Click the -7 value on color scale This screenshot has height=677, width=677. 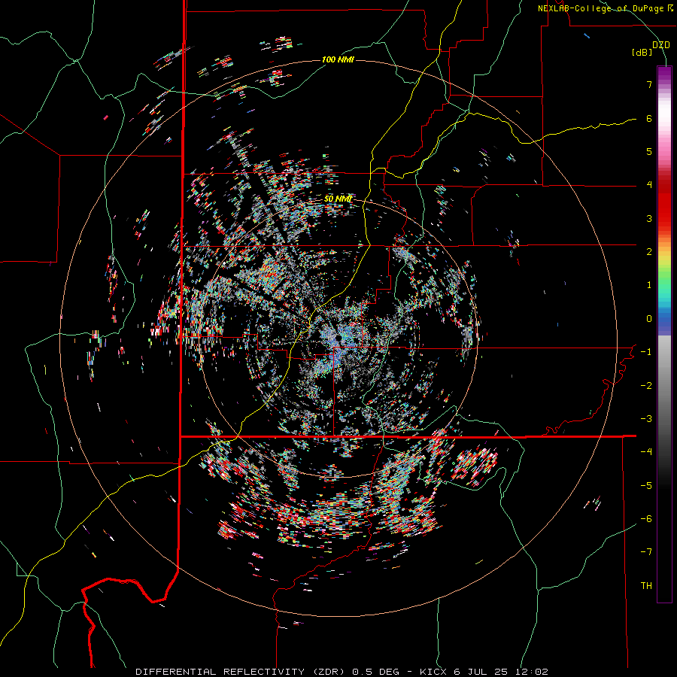coord(646,552)
